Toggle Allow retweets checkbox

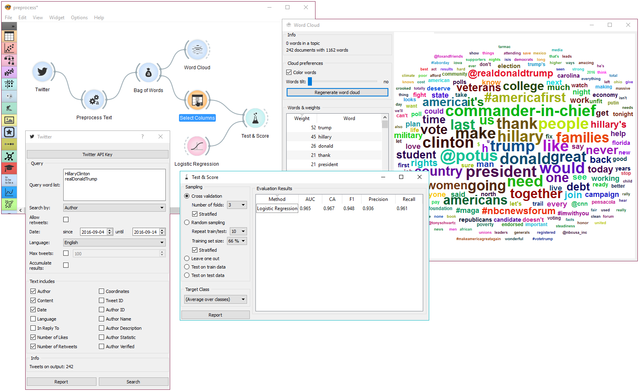(x=66, y=220)
